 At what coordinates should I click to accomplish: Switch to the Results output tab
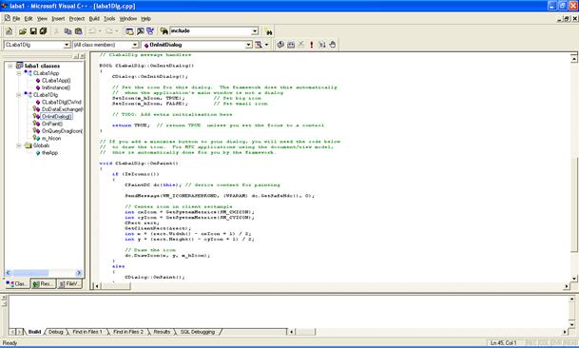(x=162, y=332)
